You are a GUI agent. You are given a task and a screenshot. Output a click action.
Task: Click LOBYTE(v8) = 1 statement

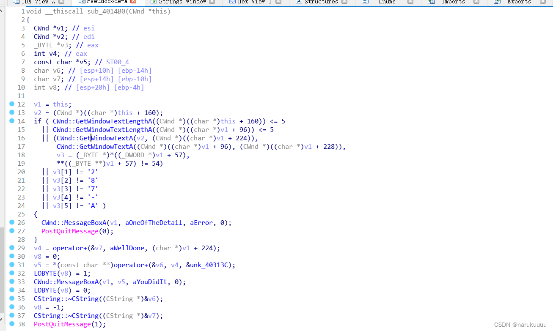[x=62, y=274]
